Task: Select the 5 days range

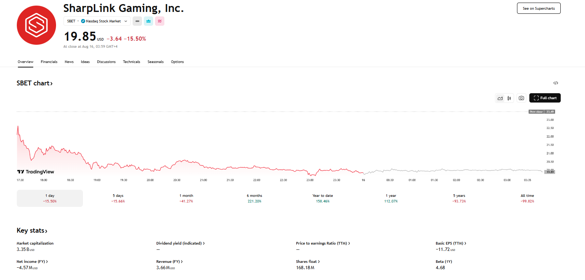Action: point(118,198)
